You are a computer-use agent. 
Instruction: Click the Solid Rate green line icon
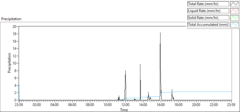235,18
